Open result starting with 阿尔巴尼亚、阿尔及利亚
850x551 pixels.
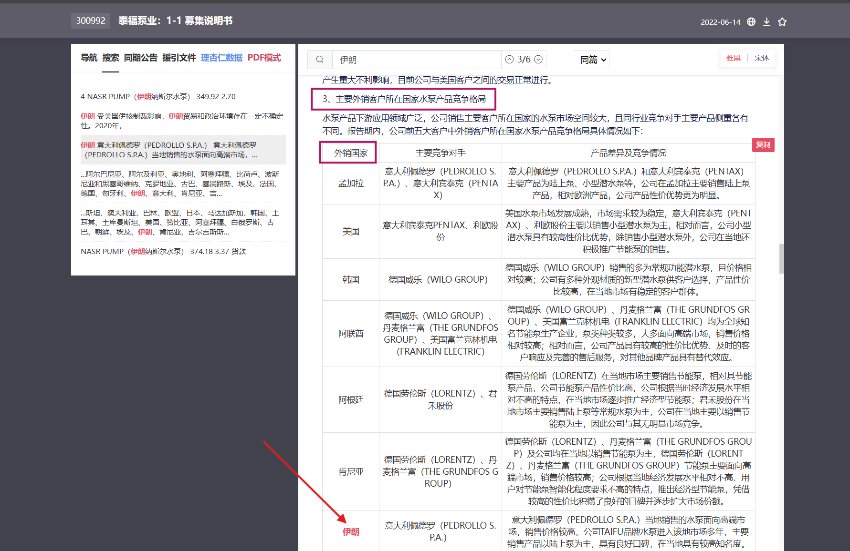[183, 184]
